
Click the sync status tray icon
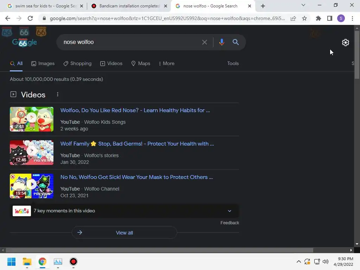pos(307,262)
